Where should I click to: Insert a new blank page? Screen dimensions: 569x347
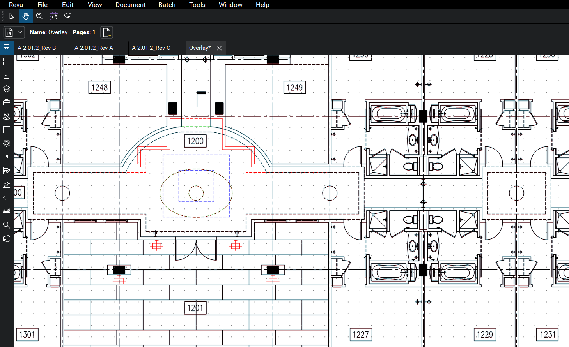106,32
